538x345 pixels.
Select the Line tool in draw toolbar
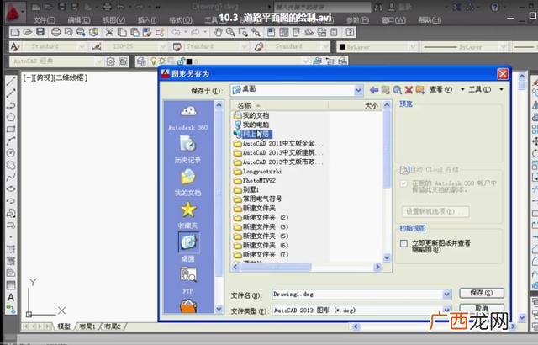click(11, 82)
